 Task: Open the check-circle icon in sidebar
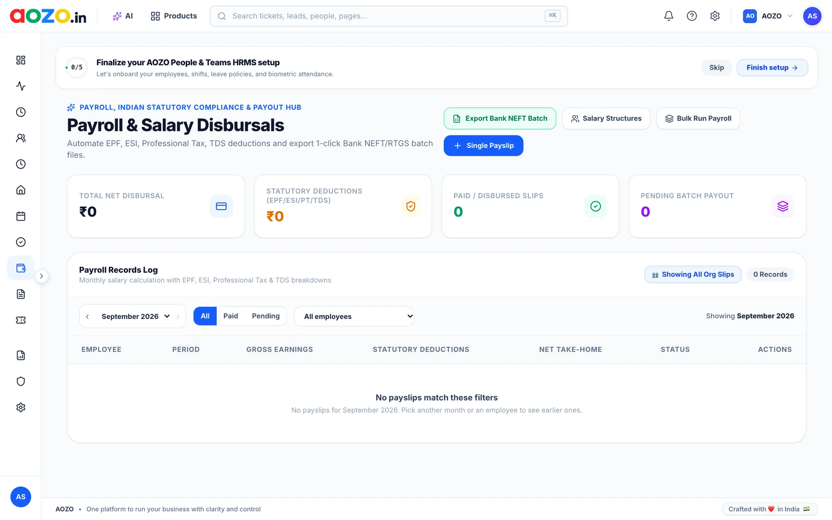tap(21, 242)
